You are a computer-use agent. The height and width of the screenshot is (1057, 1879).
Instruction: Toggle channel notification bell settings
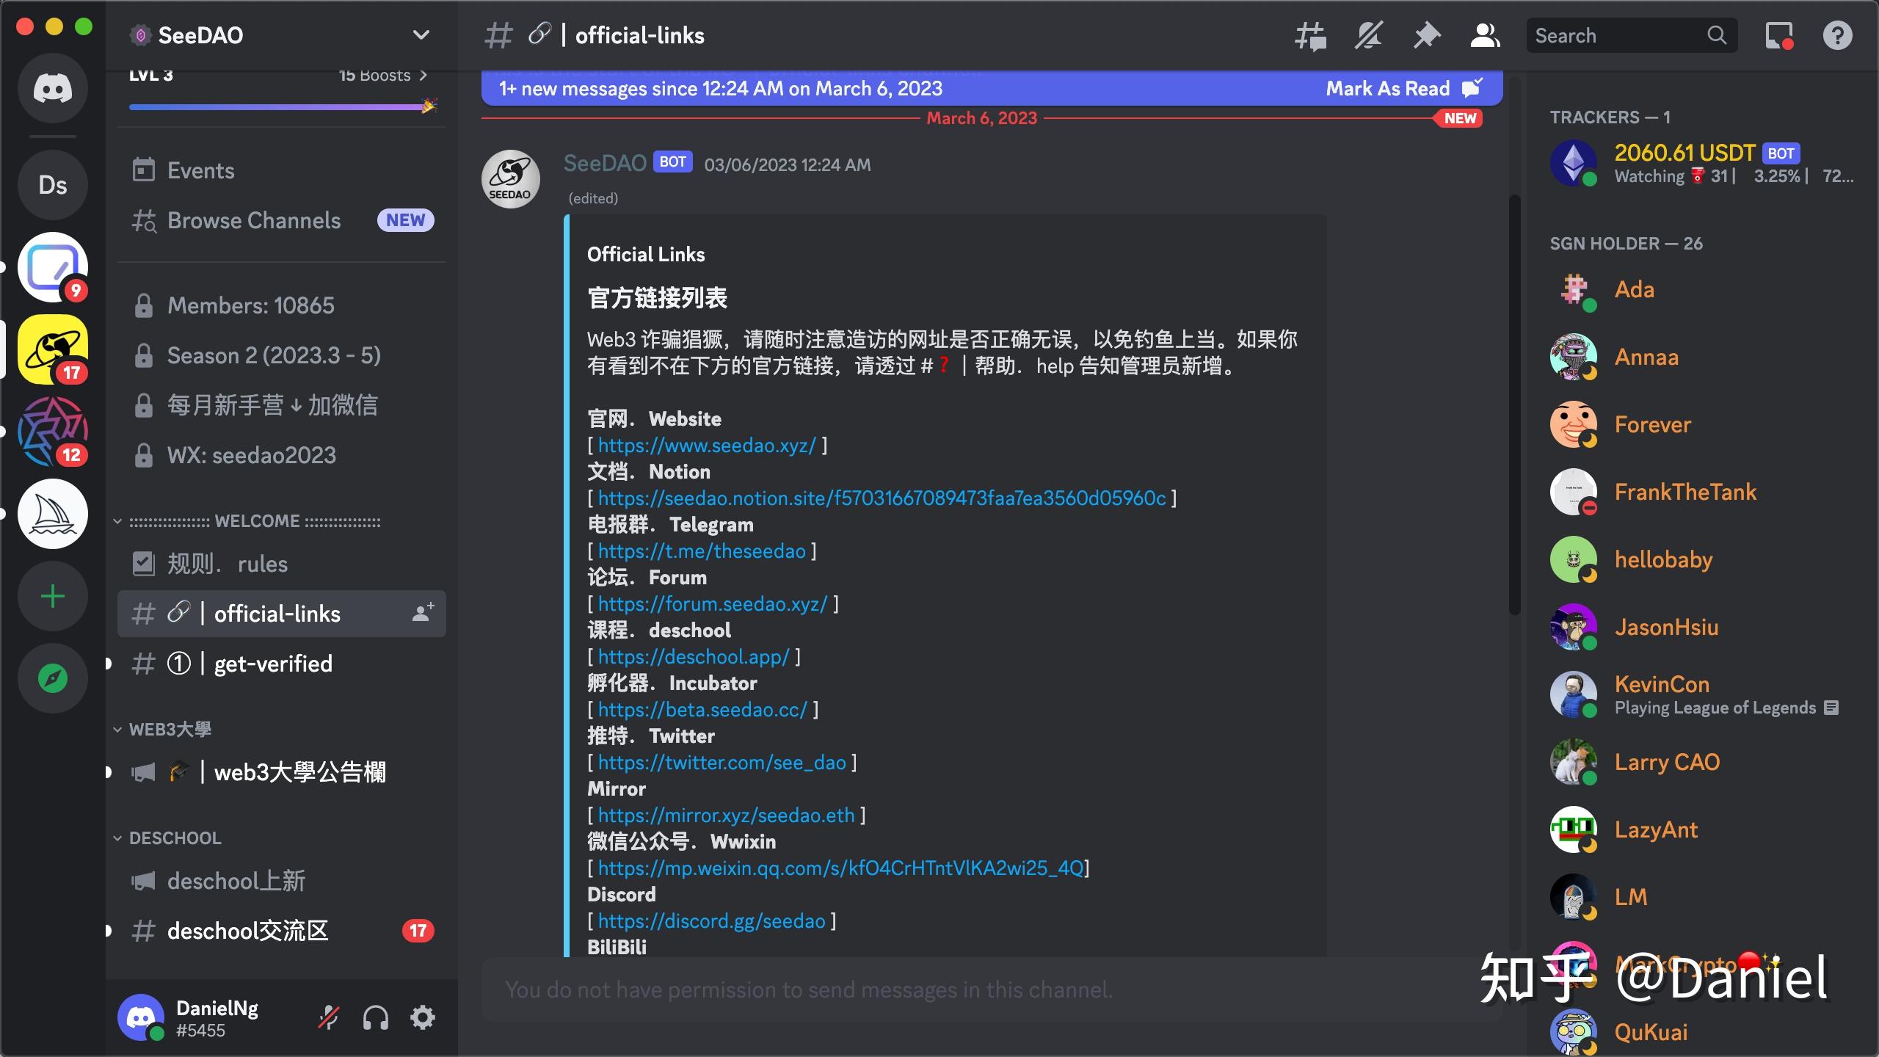(1368, 34)
